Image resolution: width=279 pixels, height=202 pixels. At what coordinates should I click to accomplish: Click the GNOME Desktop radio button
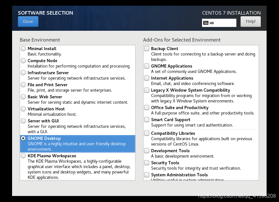(23, 138)
